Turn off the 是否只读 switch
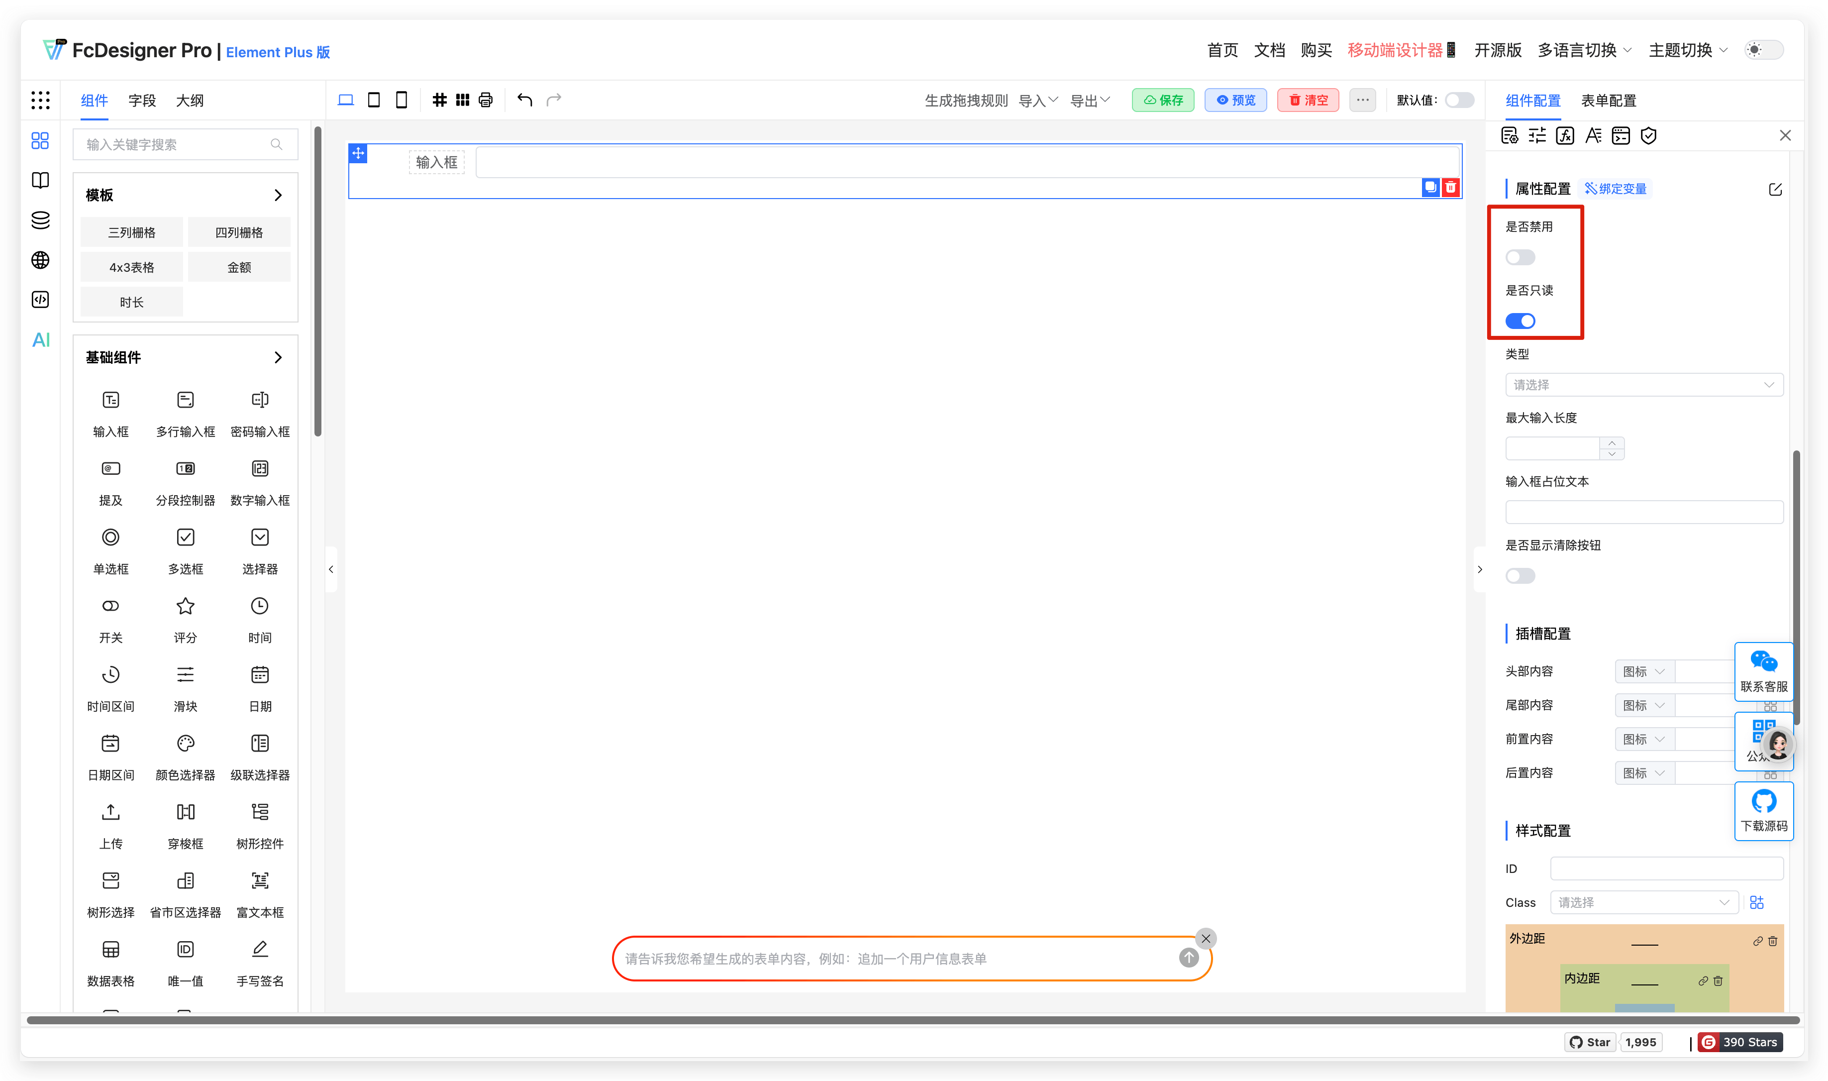The height and width of the screenshot is (1081, 1828). tap(1520, 321)
